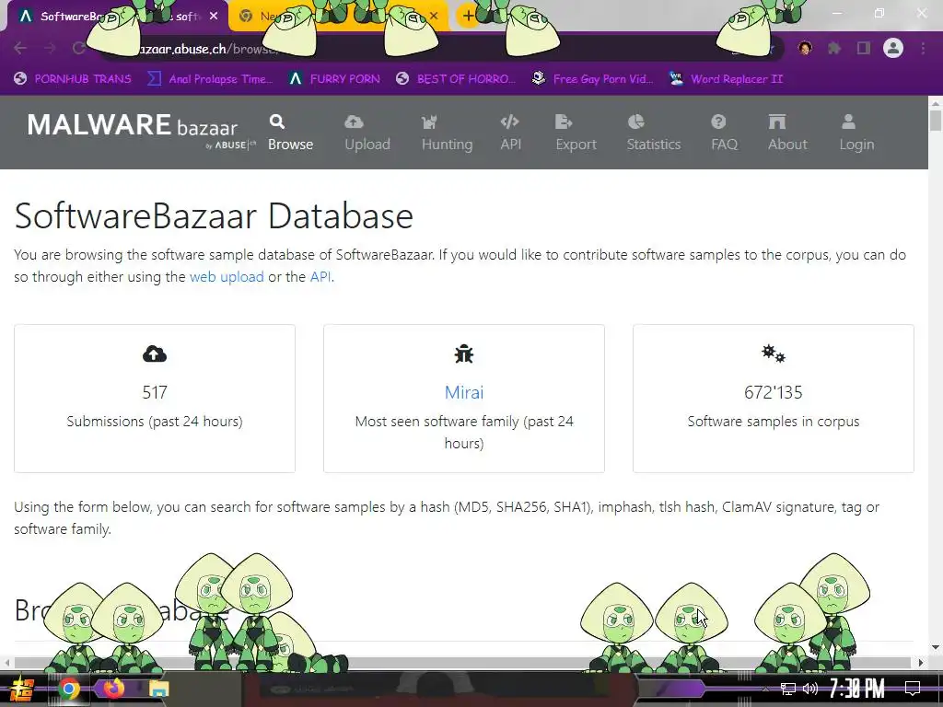Click the API code icon in navbar

coord(509,122)
